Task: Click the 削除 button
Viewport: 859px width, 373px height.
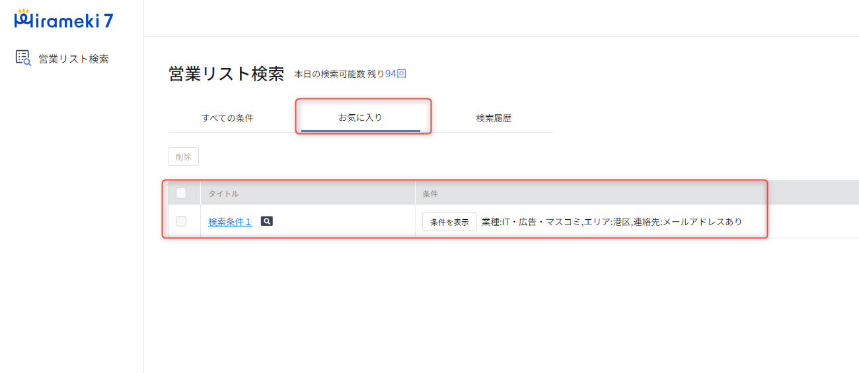Action: [183, 156]
